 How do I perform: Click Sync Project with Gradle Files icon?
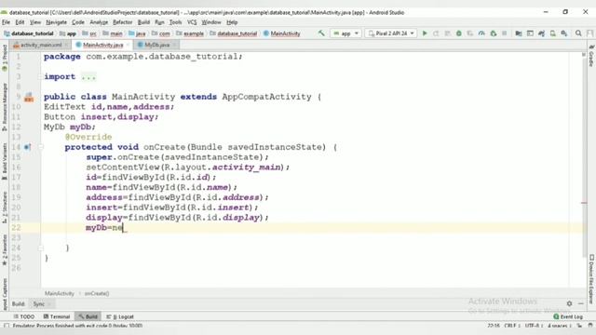(x=541, y=33)
